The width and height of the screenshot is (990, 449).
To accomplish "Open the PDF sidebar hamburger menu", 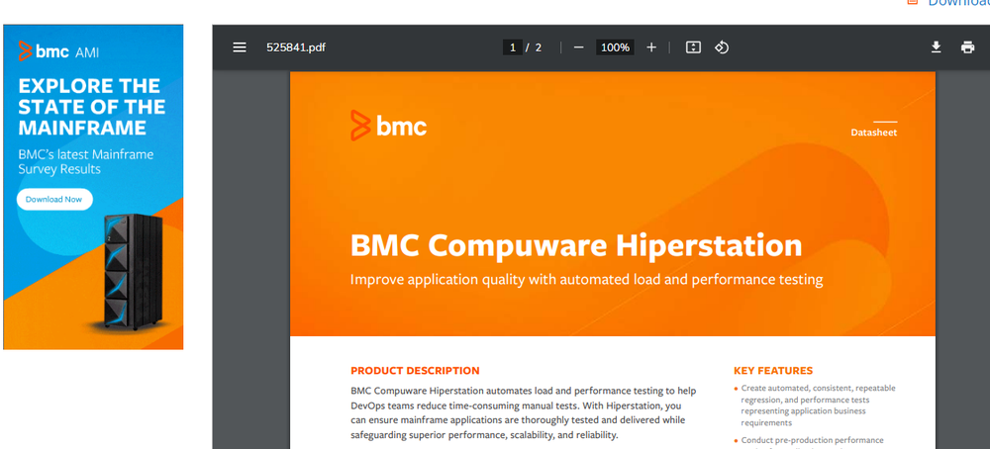I will tap(240, 47).
